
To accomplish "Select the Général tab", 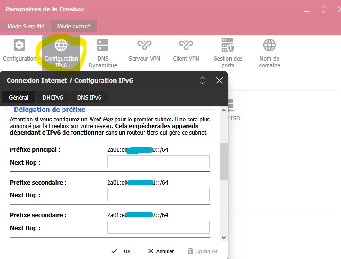I will pos(18,97).
